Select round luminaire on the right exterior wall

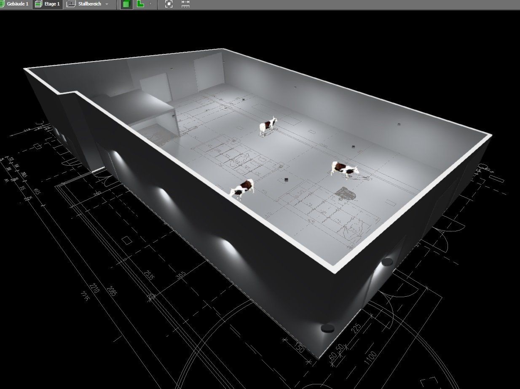coord(386,262)
